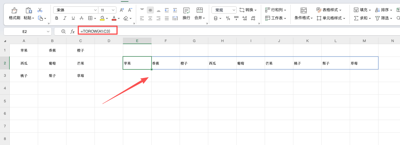Open number format box 常规
The image size is (400, 145).
pos(224,10)
